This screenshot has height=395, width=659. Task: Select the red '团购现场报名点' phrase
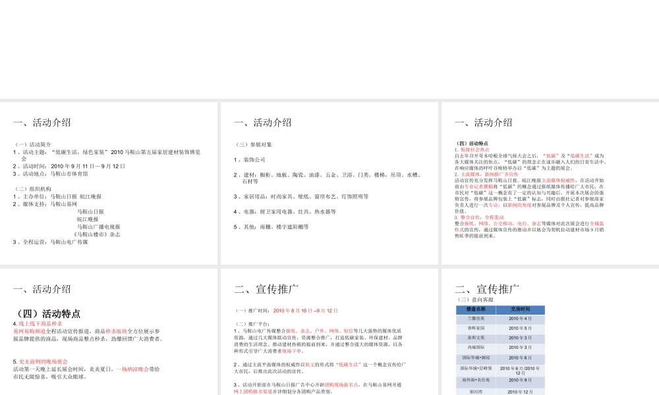point(341,384)
